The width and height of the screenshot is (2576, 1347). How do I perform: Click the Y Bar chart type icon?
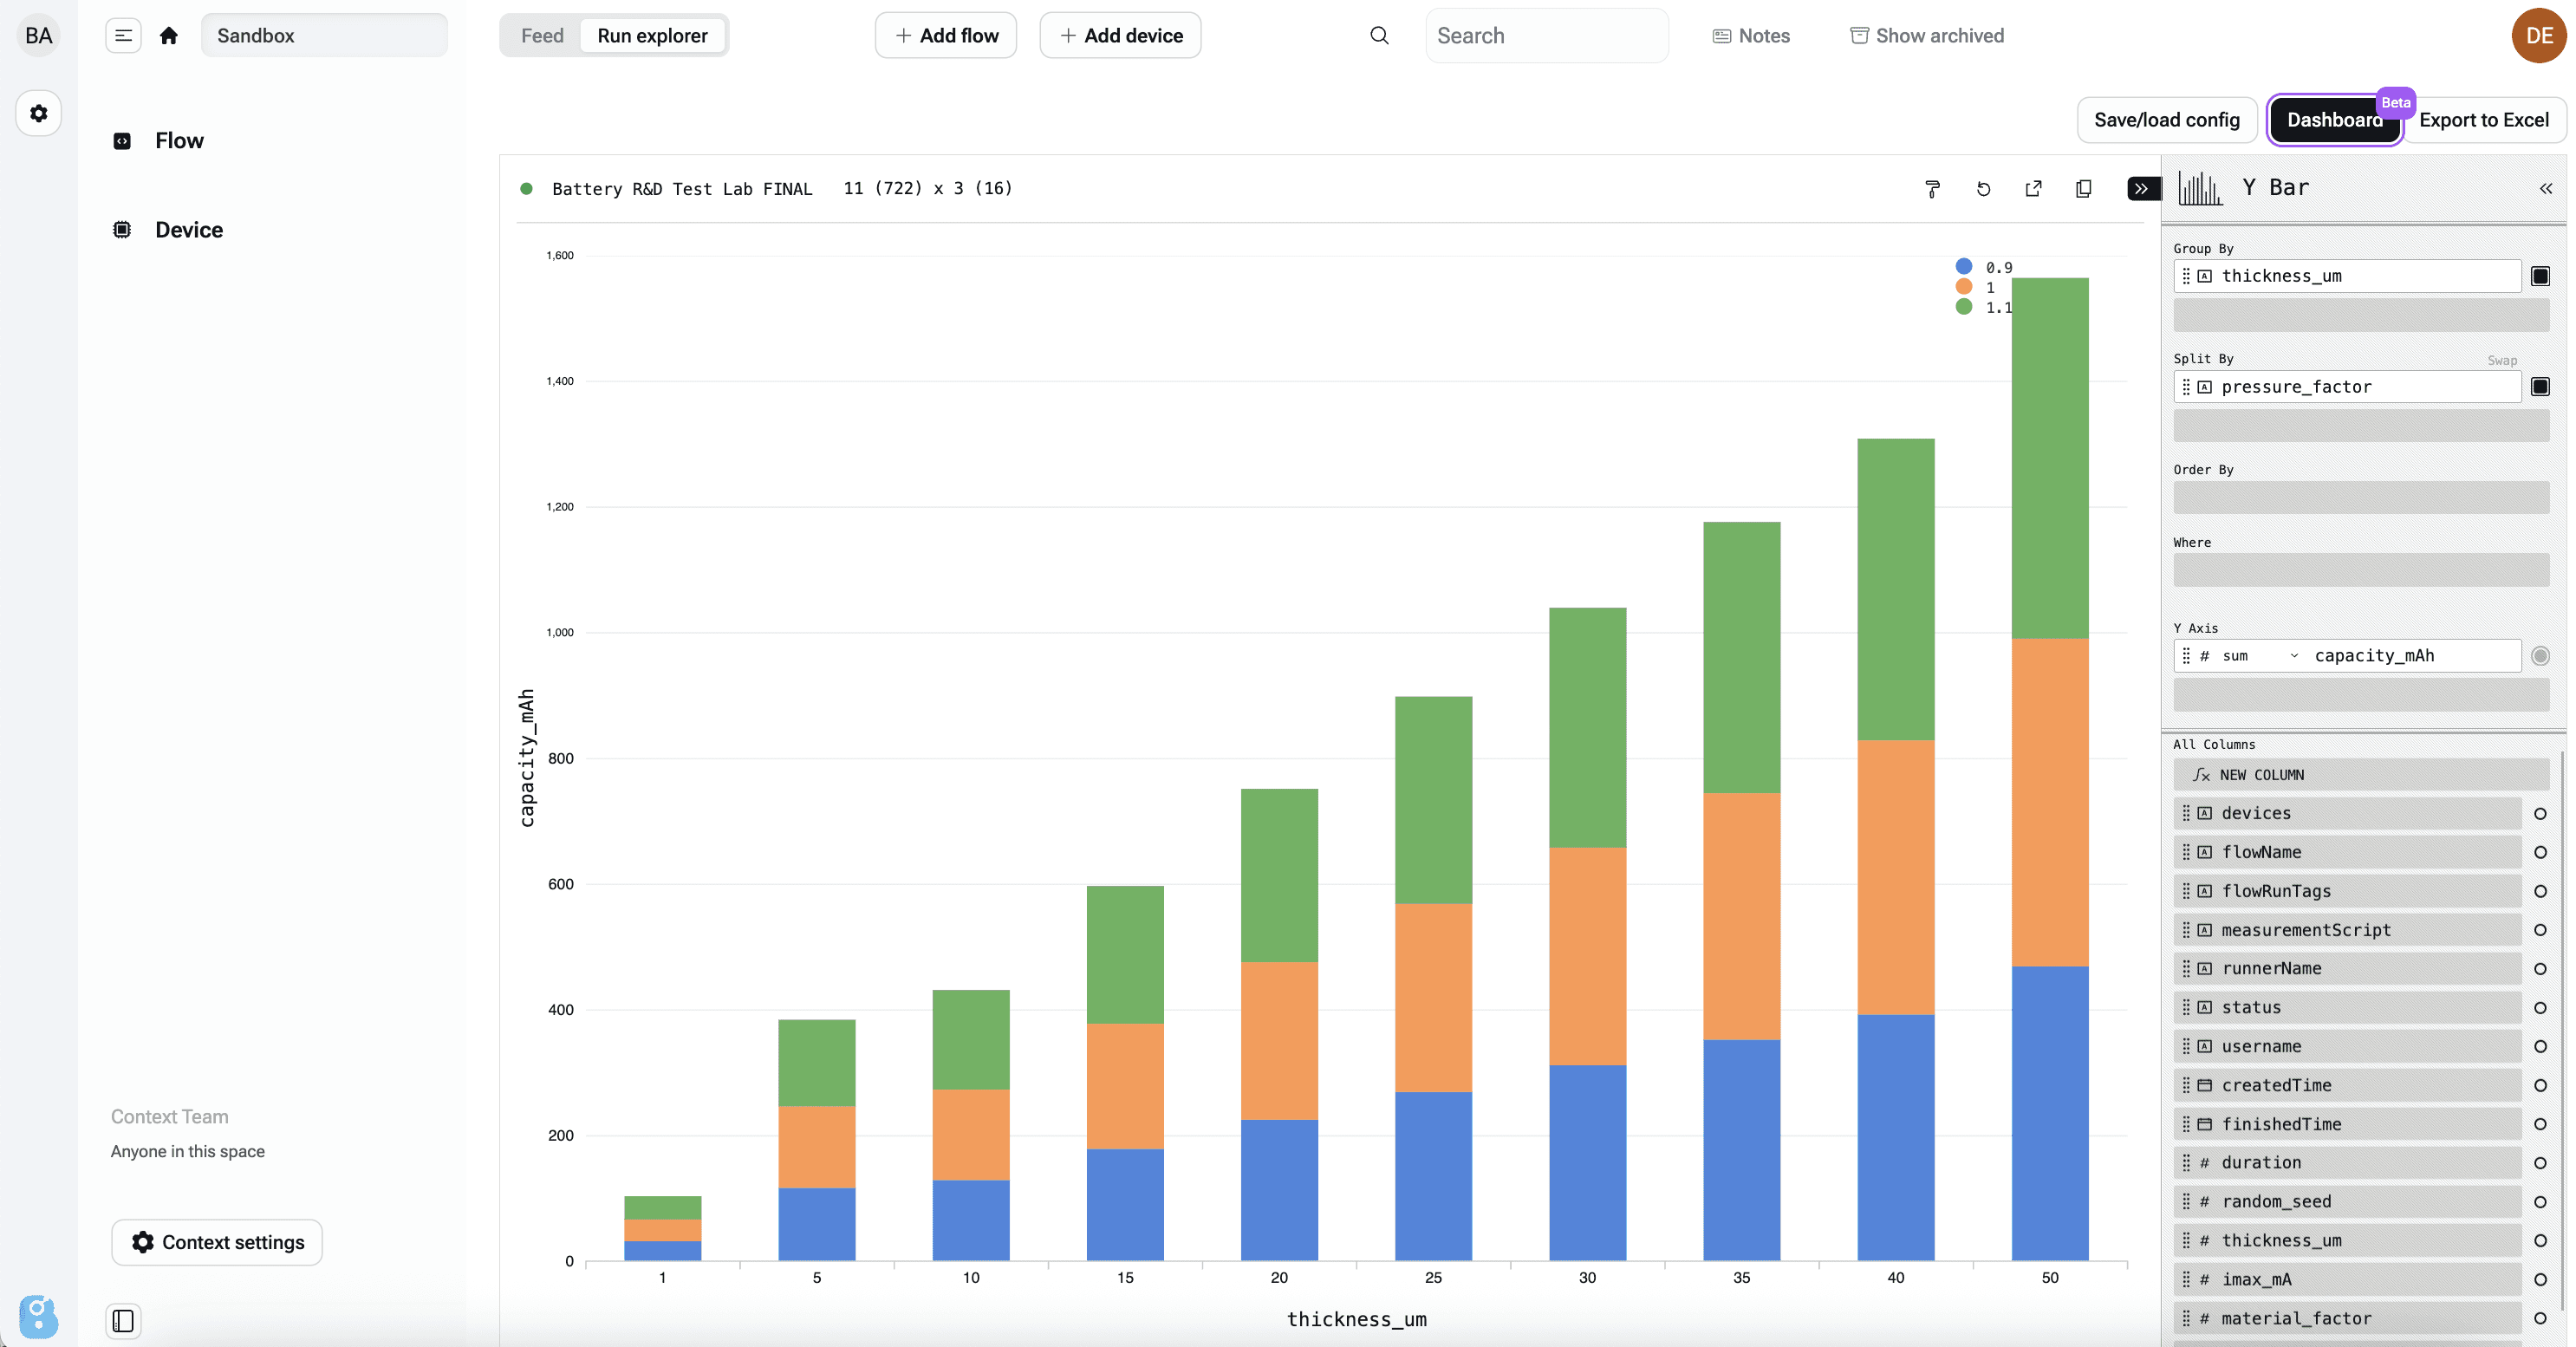click(x=2199, y=188)
